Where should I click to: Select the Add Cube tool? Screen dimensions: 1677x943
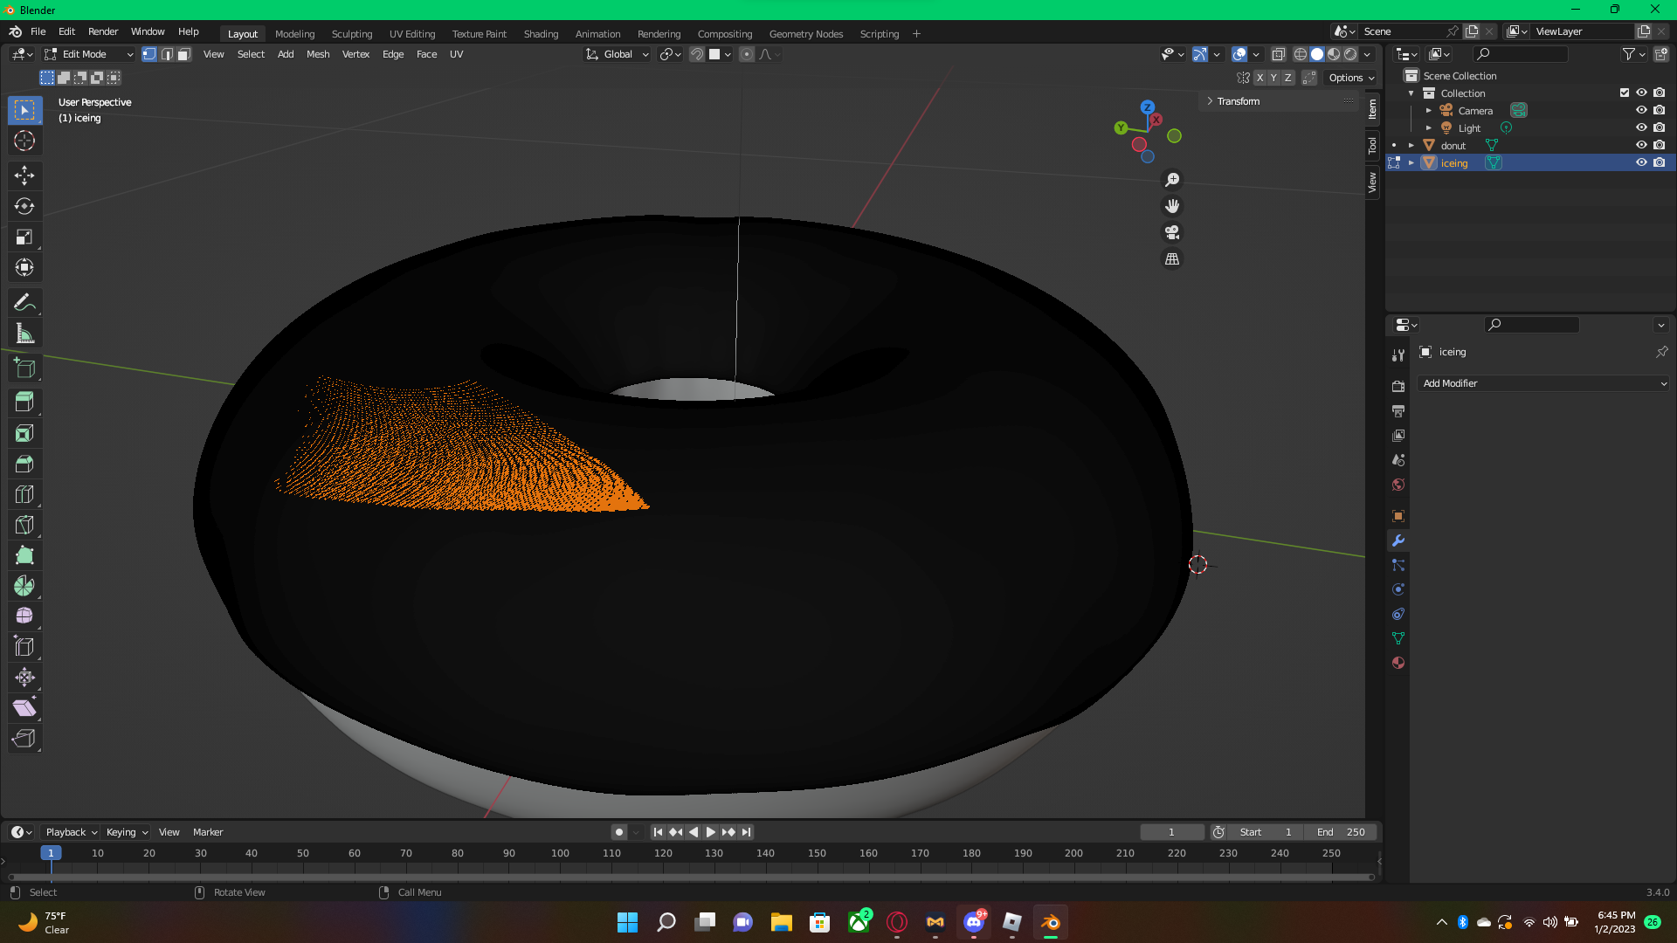tap(24, 368)
